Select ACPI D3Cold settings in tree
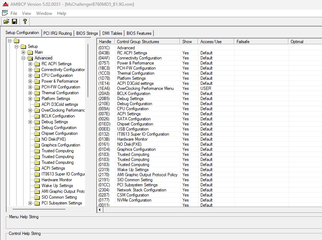Screen dimensions: 322x240 click(60, 104)
